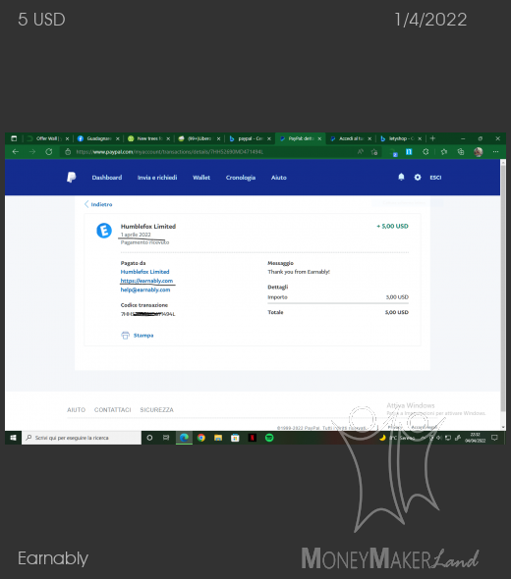This screenshot has height=579, width=511.
Task: Close the PayPal details tab
Action: click(x=319, y=138)
